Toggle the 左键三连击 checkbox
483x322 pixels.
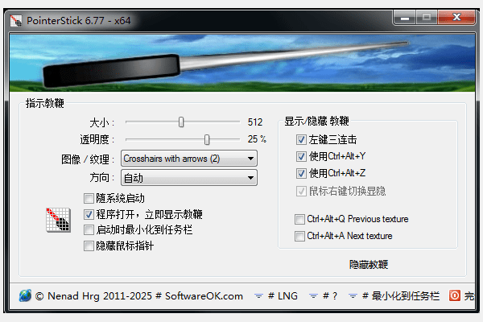tap(301, 139)
